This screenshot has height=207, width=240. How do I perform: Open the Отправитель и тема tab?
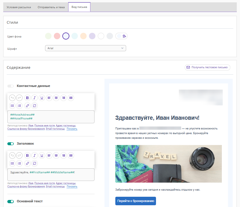[51, 7]
